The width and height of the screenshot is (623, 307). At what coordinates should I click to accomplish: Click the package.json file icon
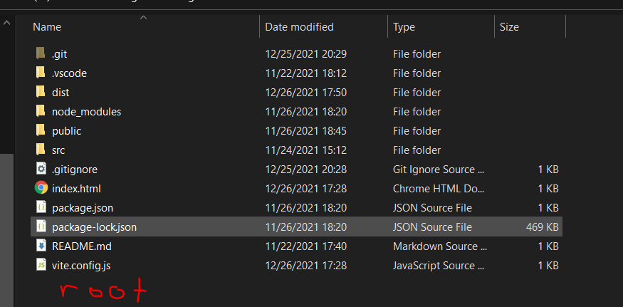(x=41, y=207)
